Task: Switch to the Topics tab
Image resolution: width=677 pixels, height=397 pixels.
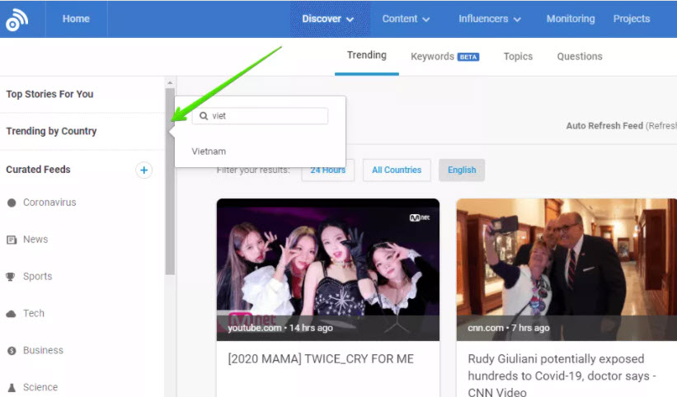Action: (518, 57)
